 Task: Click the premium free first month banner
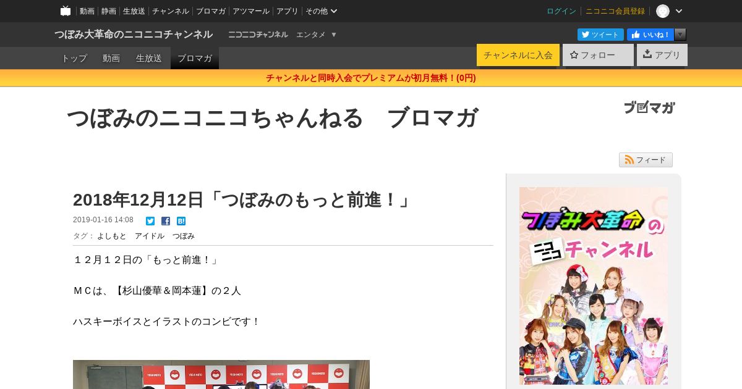(371, 78)
